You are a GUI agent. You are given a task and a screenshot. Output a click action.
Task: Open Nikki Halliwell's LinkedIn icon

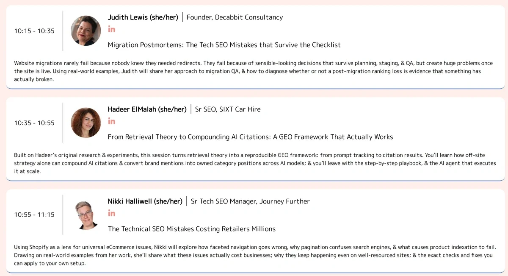point(111,213)
